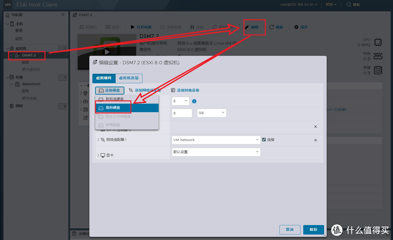Collapse the Host tree node
393x240 pixels.
(x=8, y=24)
